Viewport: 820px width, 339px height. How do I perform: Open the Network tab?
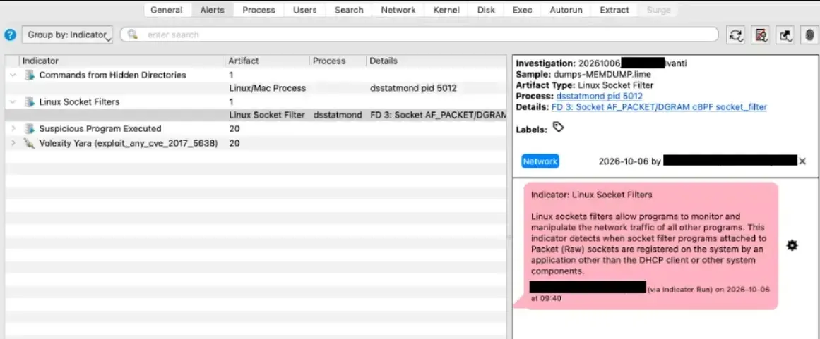(398, 10)
